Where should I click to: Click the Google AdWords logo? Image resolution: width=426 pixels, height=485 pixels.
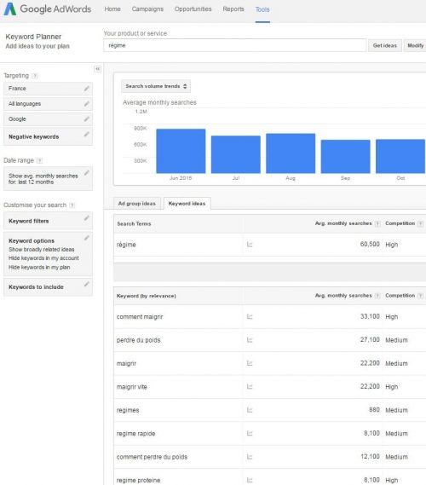click(48, 9)
